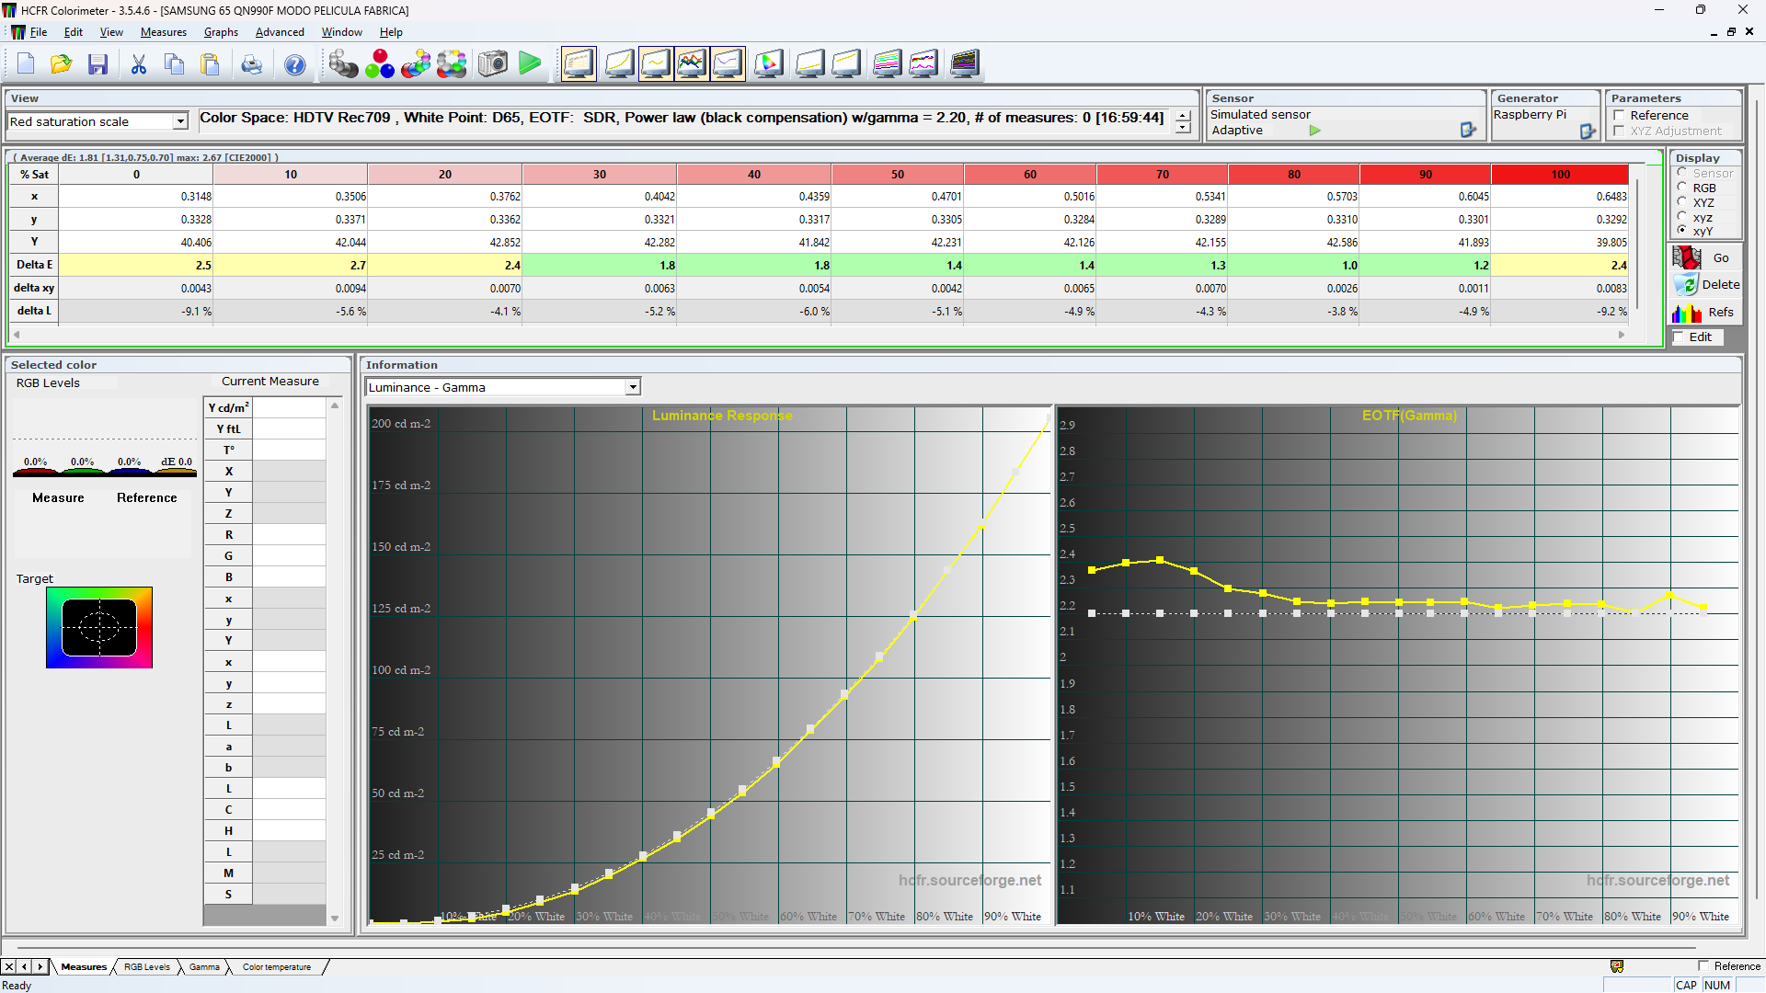This screenshot has width=1766, height=993.
Task: Open the Graphs menu
Action: pos(221,32)
